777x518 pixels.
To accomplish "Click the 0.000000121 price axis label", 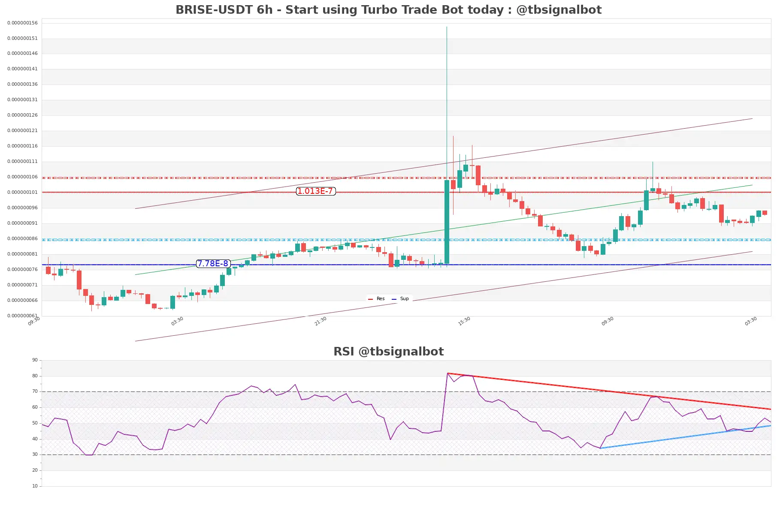I will click(x=22, y=131).
